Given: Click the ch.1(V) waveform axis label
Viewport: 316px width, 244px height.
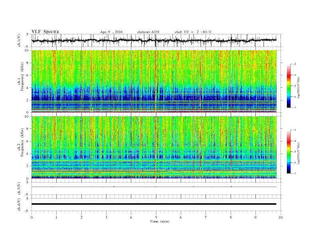Looking at the screenshot, I should (x=19, y=40).
